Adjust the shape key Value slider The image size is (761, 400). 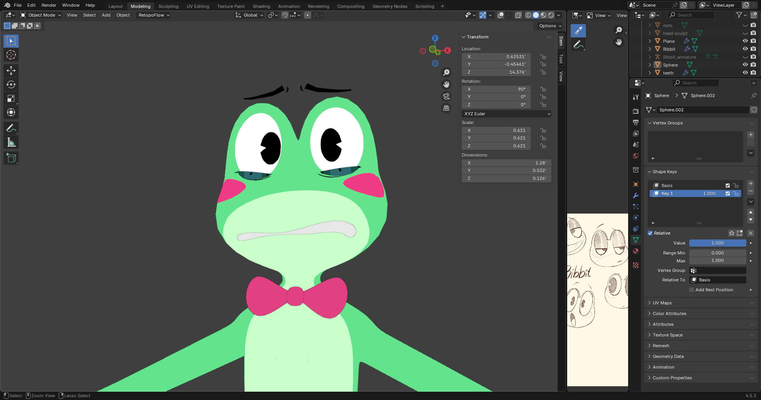click(x=718, y=243)
